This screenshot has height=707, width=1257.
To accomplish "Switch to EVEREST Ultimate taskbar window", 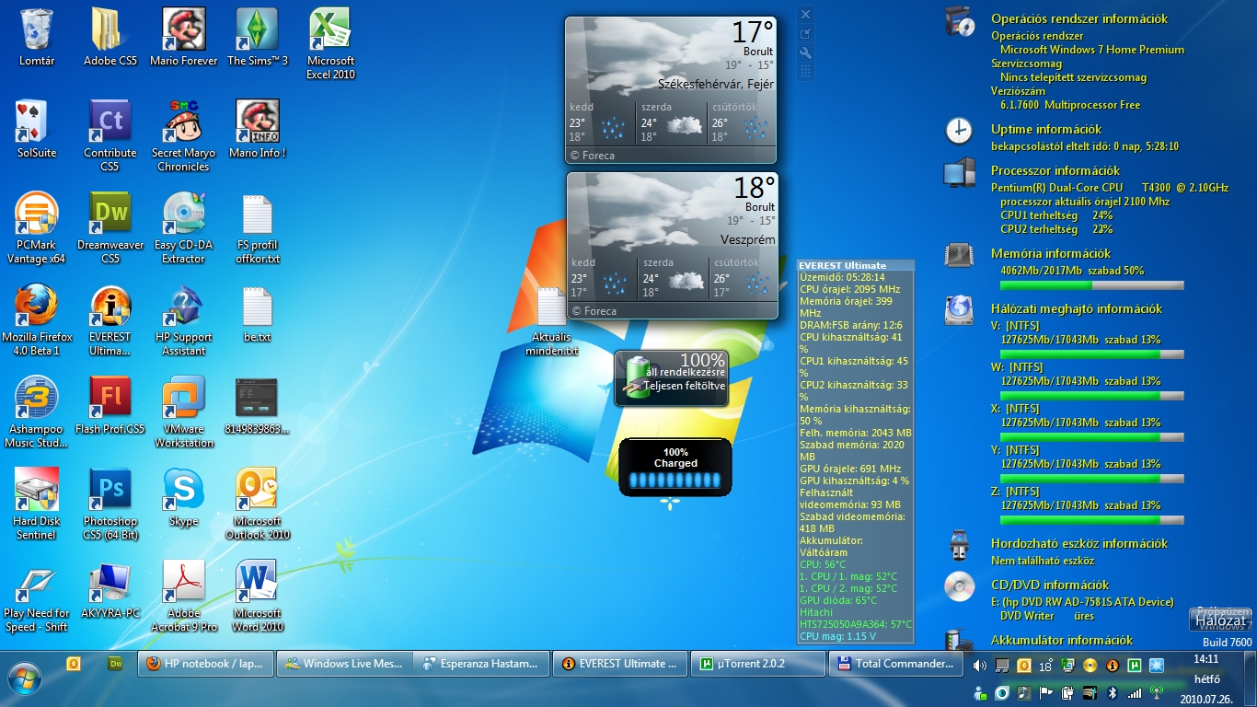I will 619,663.
